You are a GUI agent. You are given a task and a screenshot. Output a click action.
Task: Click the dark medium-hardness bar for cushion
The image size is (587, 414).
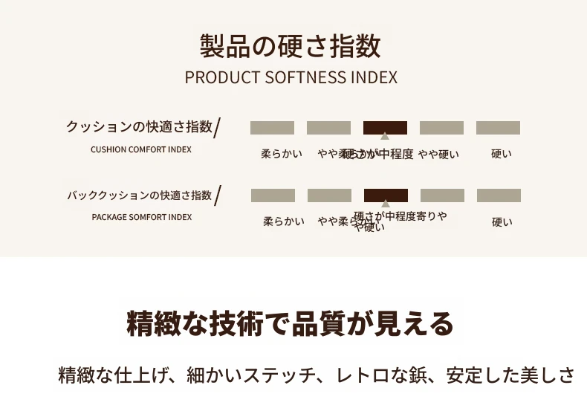click(x=385, y=128)
